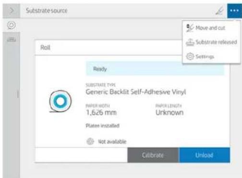Select Substrate released menu entry
The height and width of the screenshot is (178, 242).
[x=211, y=42]
